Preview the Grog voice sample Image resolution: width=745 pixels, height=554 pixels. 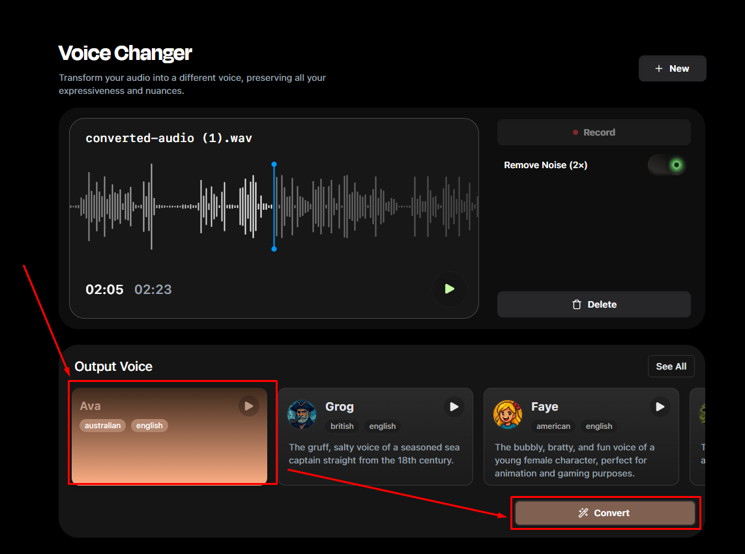coord(454,407)
